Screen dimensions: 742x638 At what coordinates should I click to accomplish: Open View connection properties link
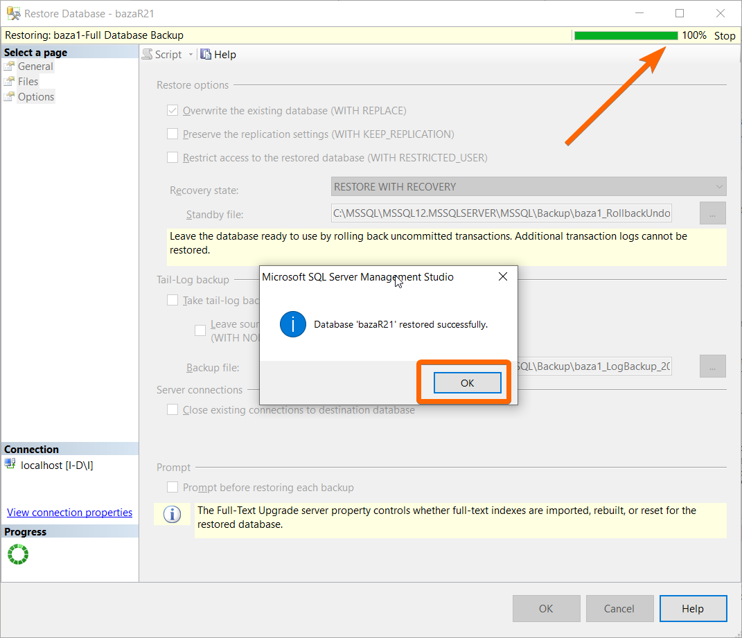coord(69,512)
